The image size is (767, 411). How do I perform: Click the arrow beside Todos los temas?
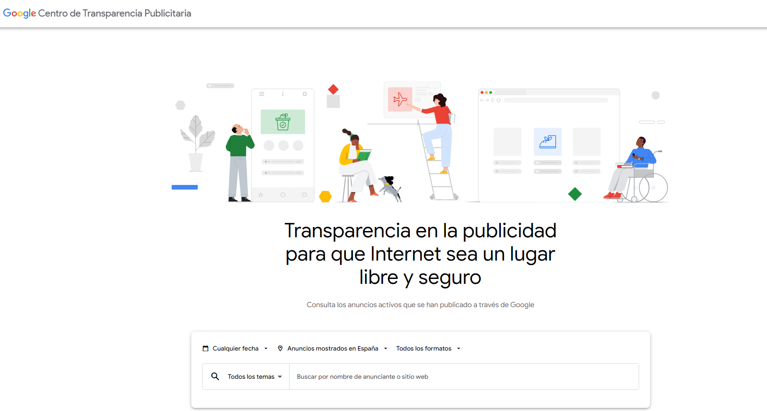pyautogui.click(x=280, y=377)
